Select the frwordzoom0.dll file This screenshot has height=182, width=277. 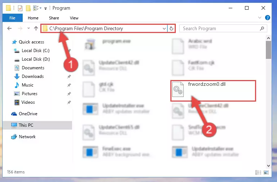point(213,91)
